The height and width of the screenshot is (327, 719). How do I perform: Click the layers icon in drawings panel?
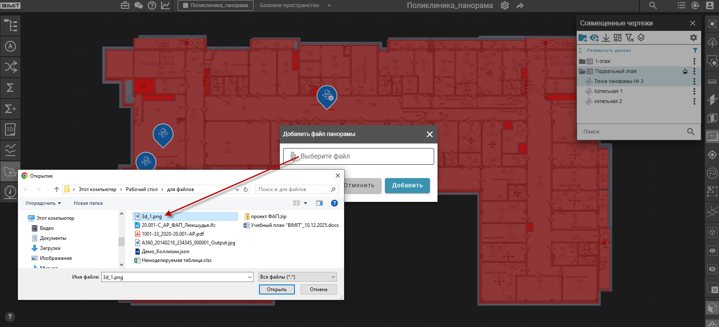(641, 38)
